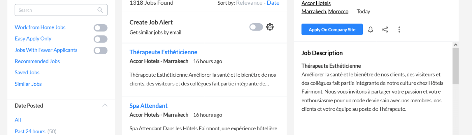This screenshot has height=135, width=472.
Task: Show Recommended Jobs
Action: [x=37, y=61]
